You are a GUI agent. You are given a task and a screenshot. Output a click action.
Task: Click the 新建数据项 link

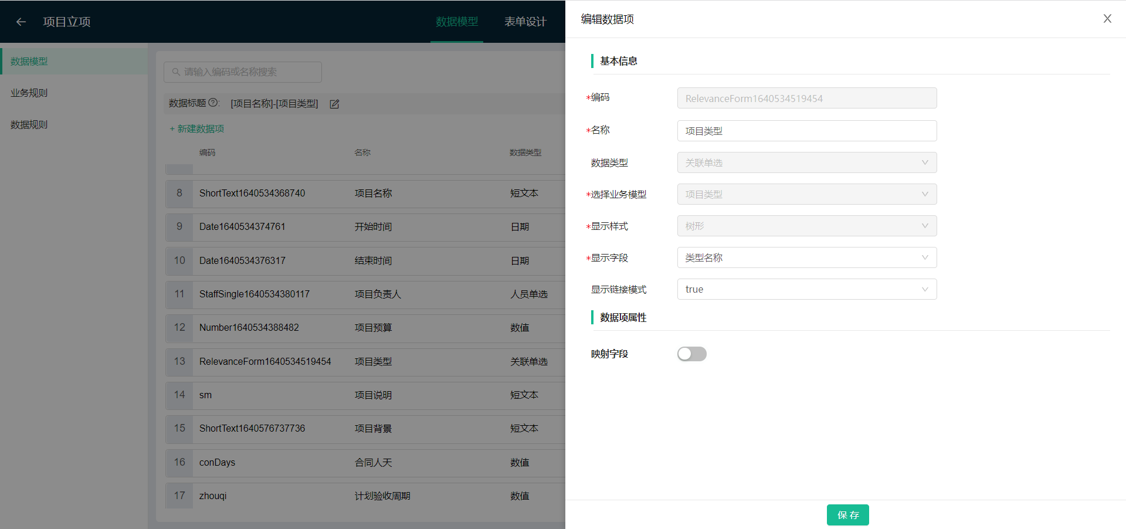pyautogui.click(x=196, y=128)
